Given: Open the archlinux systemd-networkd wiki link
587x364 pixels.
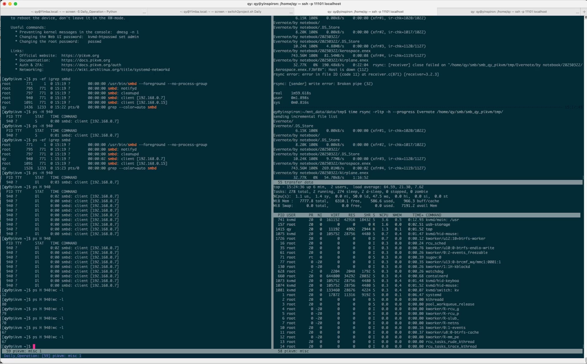Looking at the screenshot, I should (x=115, y=70).
